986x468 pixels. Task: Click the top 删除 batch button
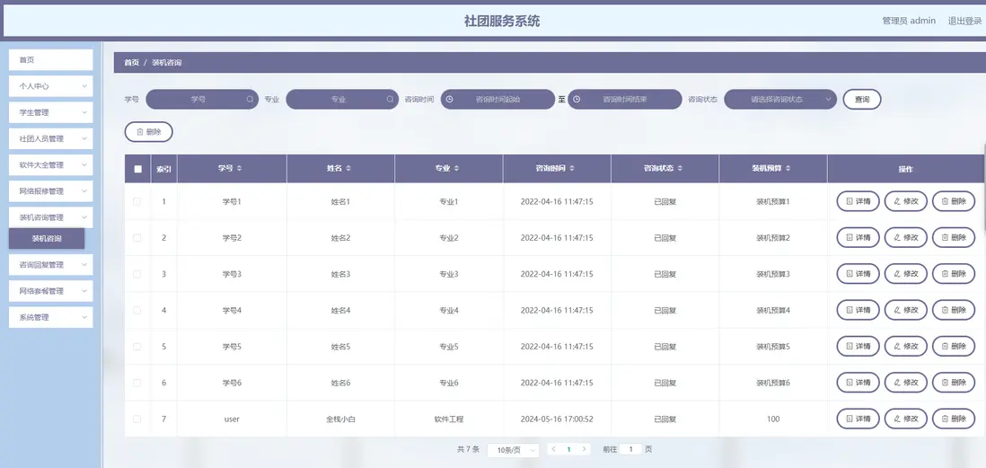coord(148,132)
